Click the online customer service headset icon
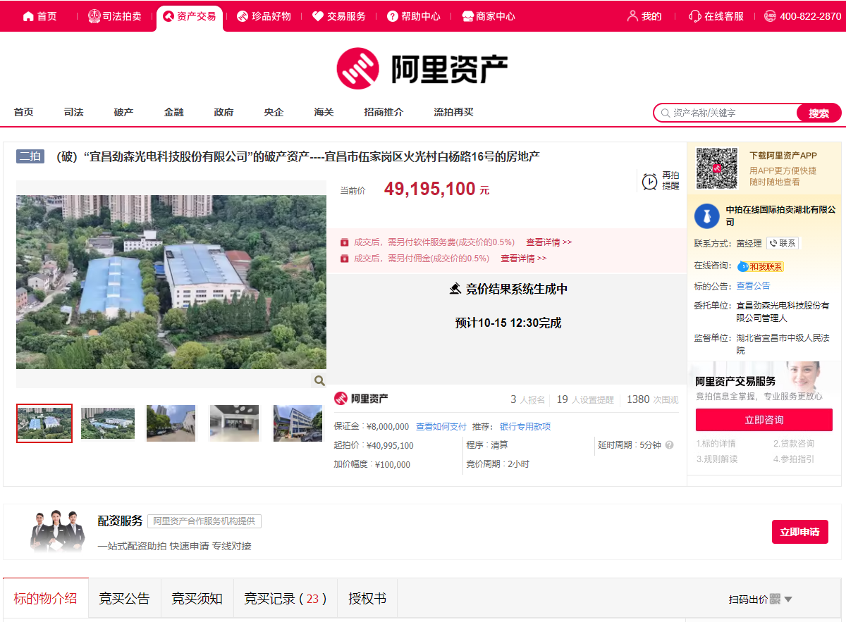 pos(694,16)
